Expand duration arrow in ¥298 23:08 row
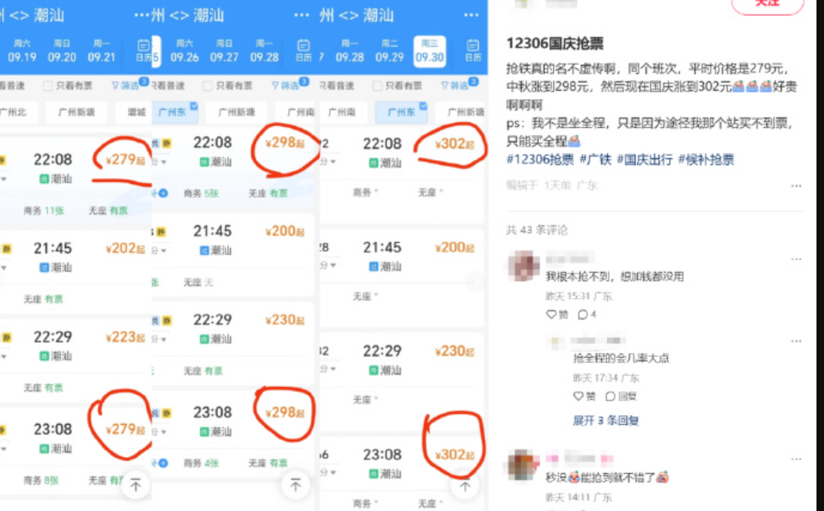This screenshot has width=824, height=511. 163,432
